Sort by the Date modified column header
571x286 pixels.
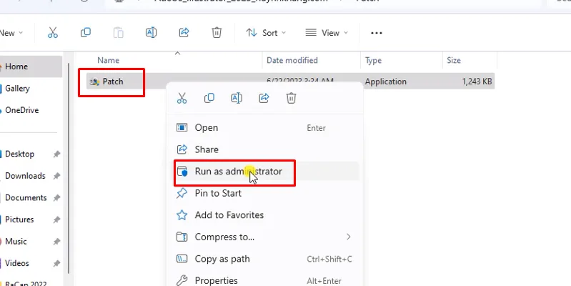[292, 60]
